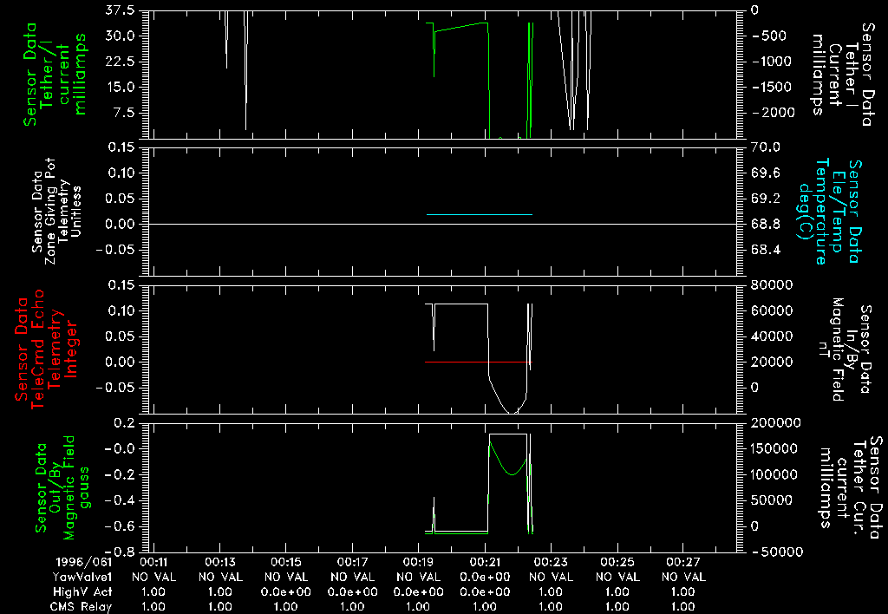This screenshot has width=888, height=614.
Task: Select the 00:27 time tick label
Action: 682,563
